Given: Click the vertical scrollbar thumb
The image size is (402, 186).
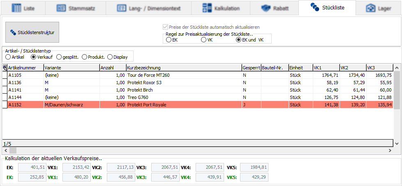Looking at the screenshot, I should (397, 90).
